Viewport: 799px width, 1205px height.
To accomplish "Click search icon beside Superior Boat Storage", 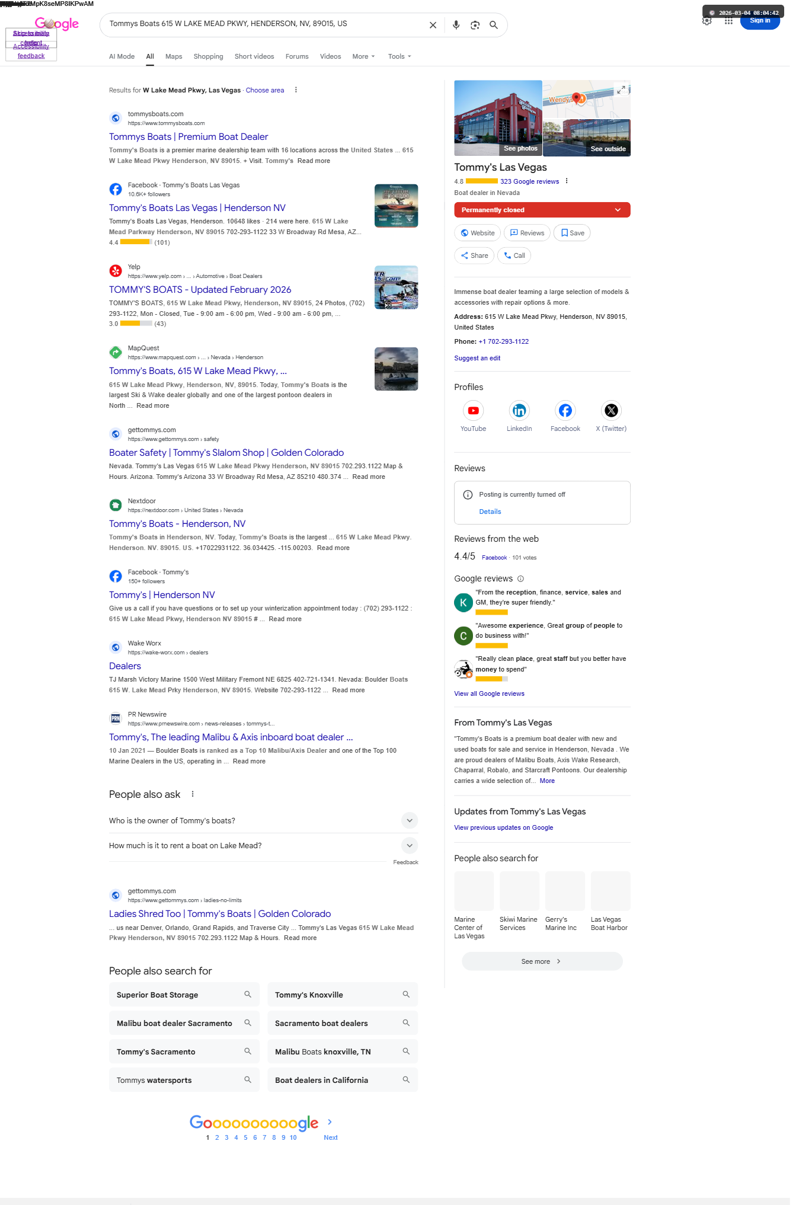I will pos(248,995).
